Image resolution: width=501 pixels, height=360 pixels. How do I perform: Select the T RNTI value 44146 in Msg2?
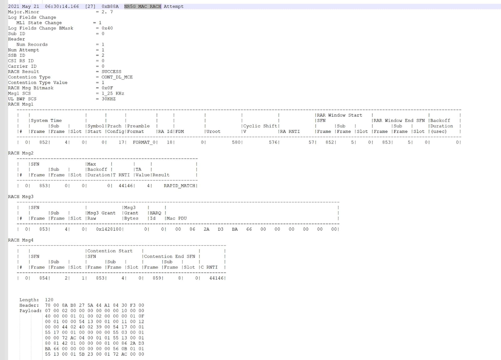point(126,186)
